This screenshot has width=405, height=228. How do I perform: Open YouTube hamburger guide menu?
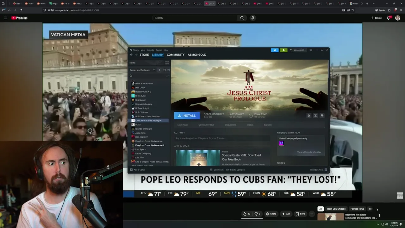tap(6, 18)
